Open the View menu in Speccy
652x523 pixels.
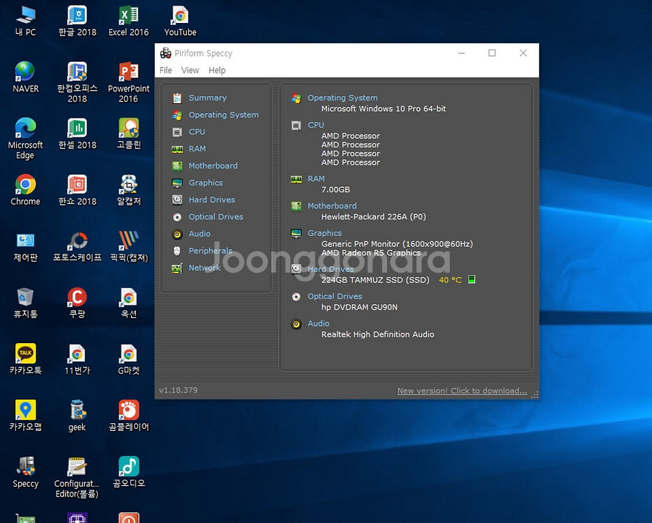pos(190,70)
